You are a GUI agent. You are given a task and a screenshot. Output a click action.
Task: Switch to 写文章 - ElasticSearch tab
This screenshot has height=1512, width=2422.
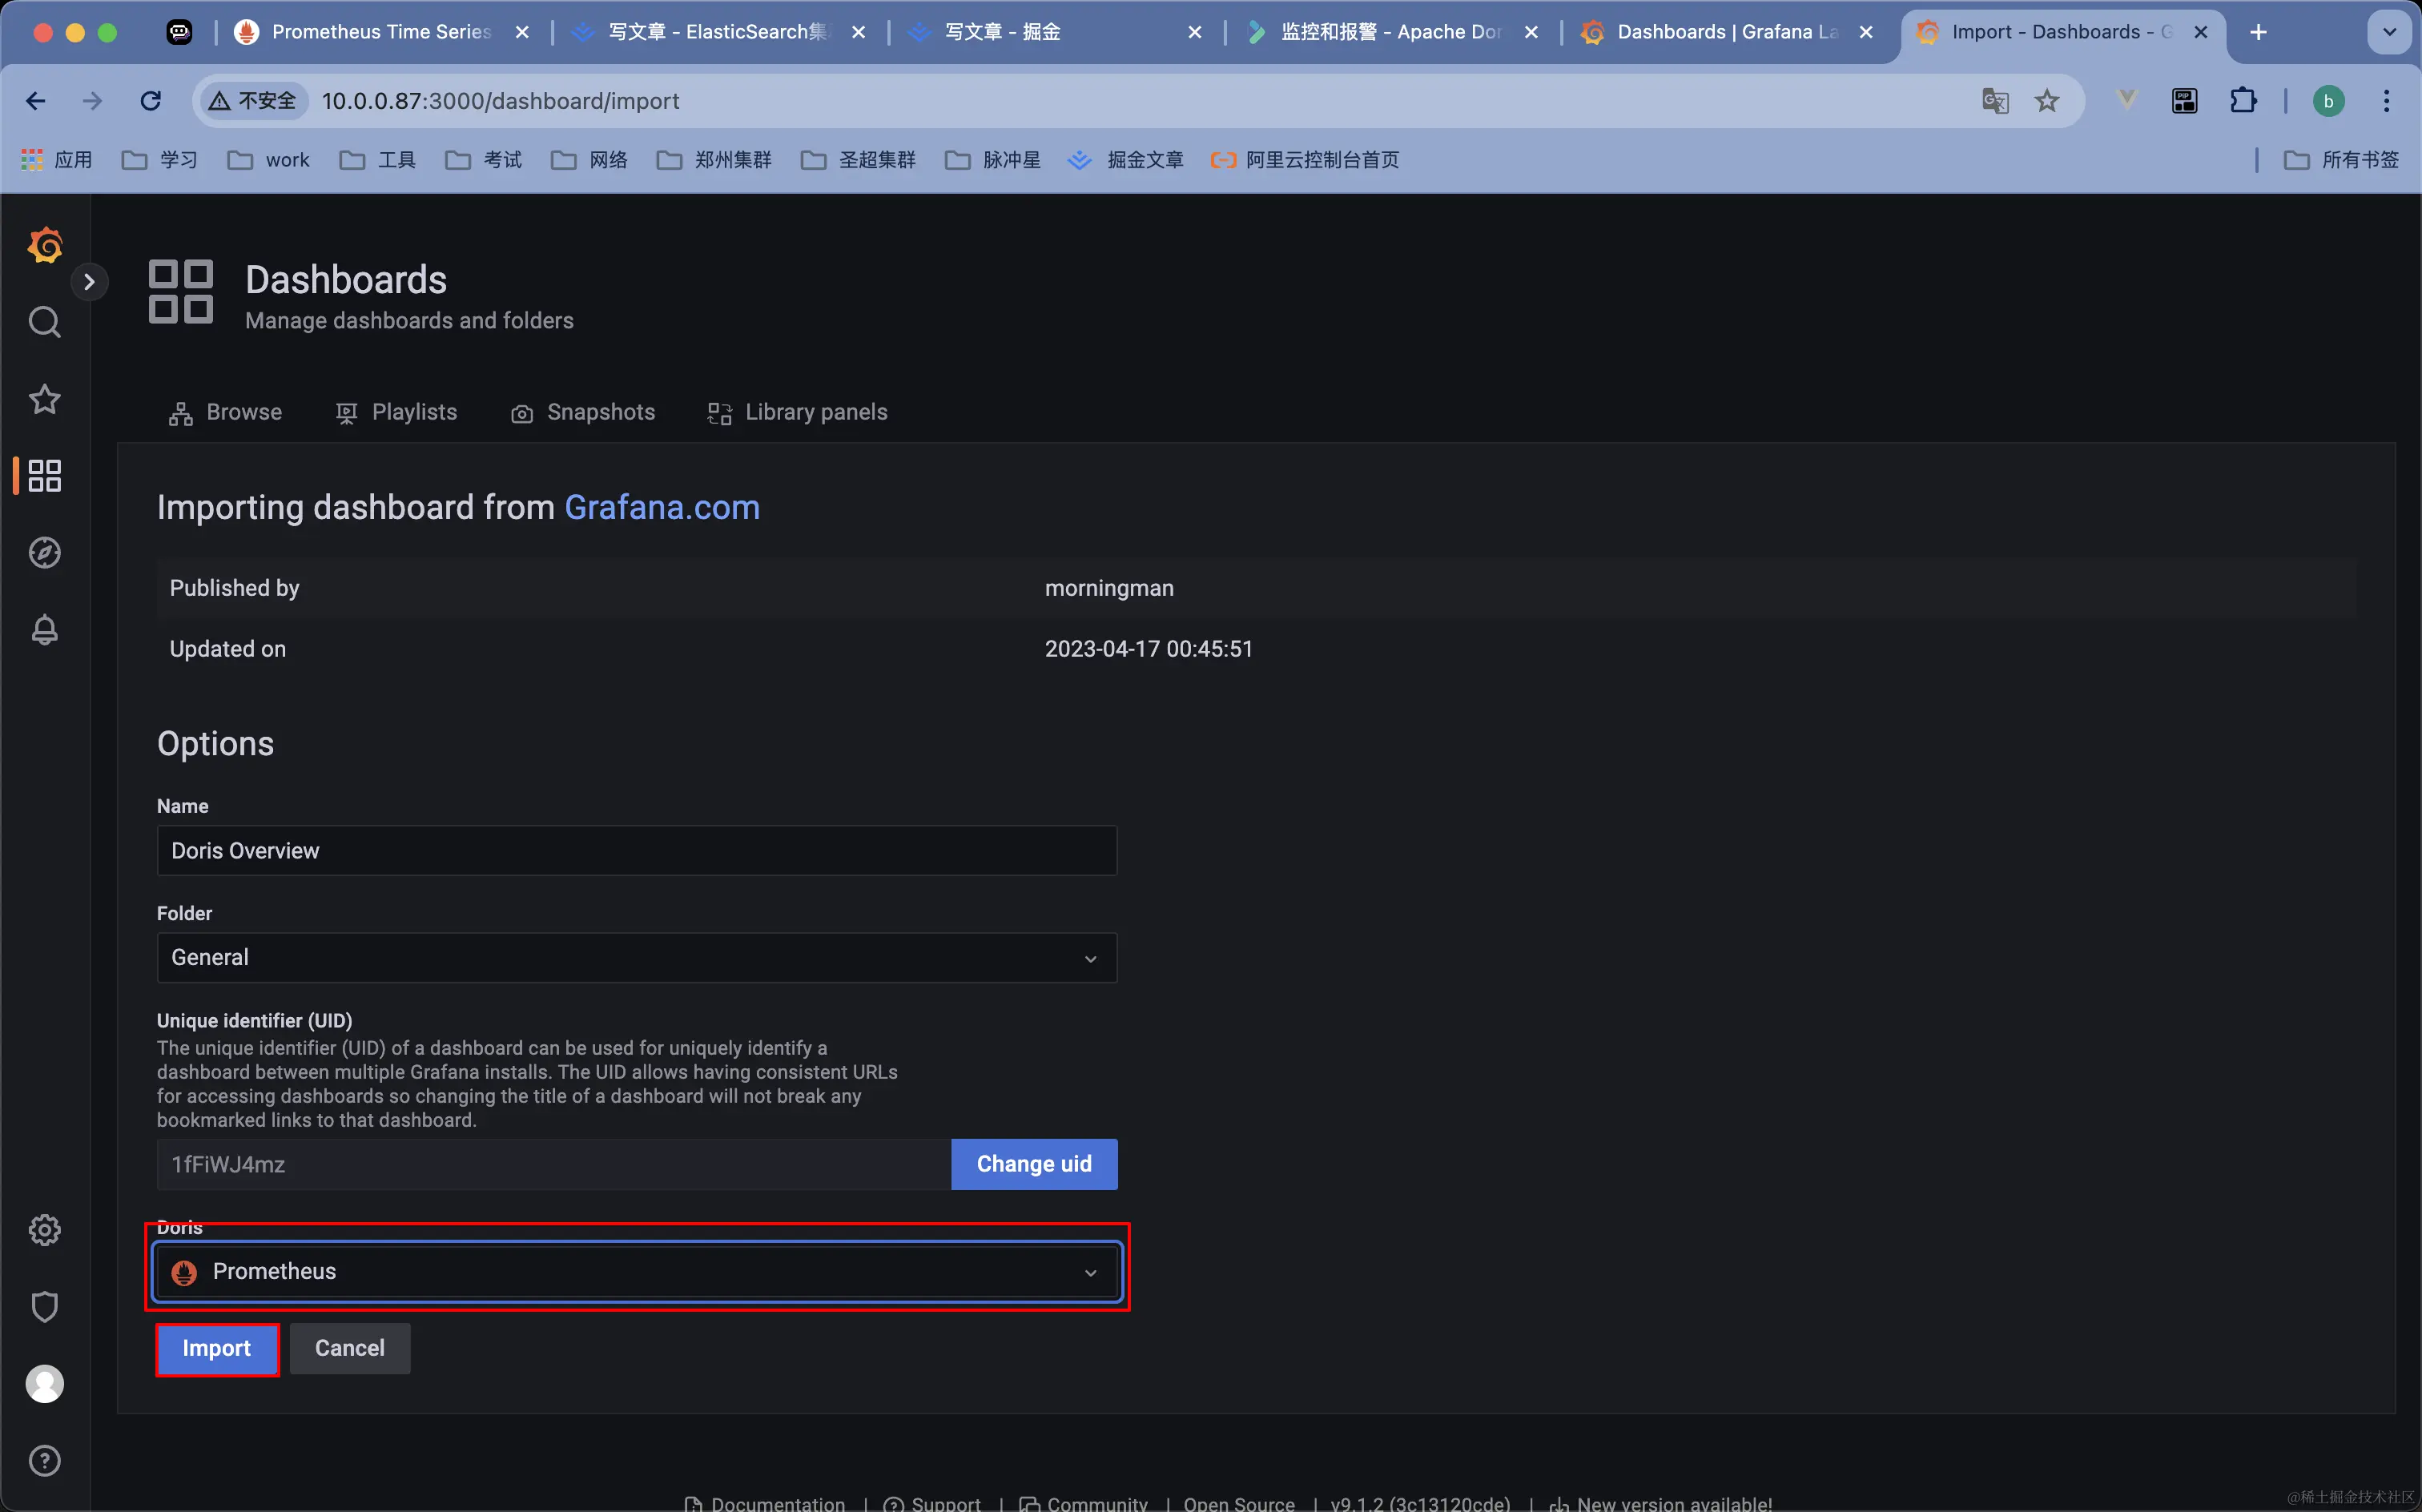tap(718, 32)
